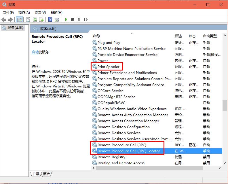Sort by the 状态 column header
Screen dimensions: 228x184
(194, 36)
